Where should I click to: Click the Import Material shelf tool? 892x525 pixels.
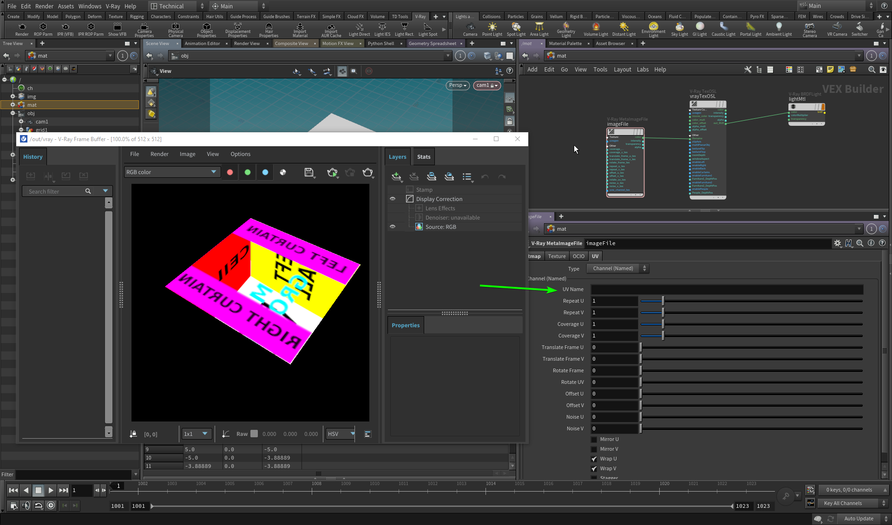coord(300,30)
